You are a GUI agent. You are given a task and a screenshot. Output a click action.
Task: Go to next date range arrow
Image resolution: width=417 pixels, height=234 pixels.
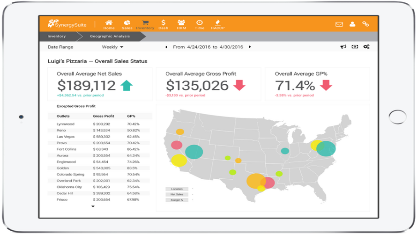tap(250, 47)
